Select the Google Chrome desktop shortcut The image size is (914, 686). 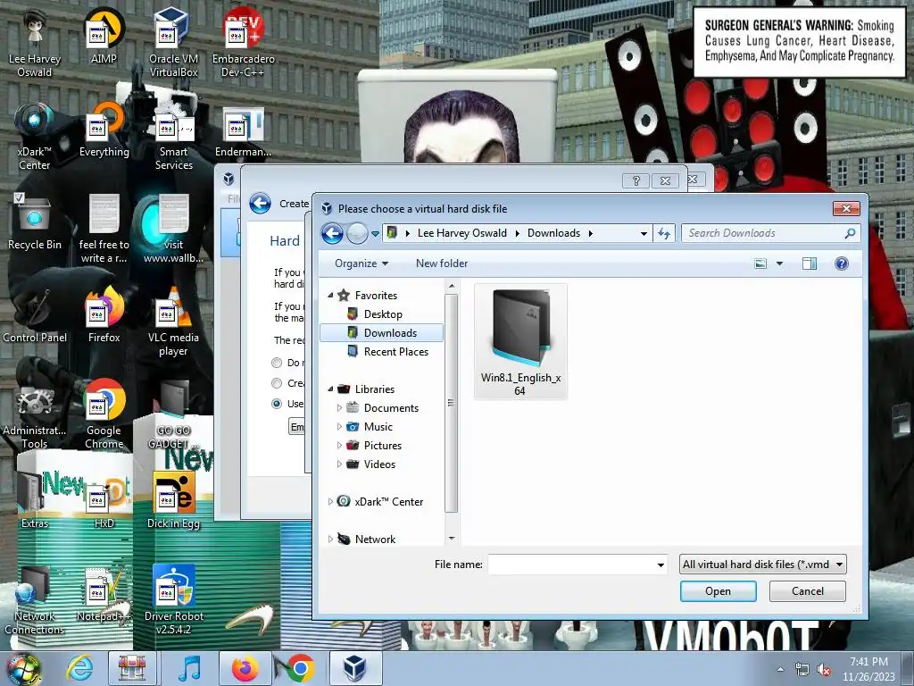pos(104,414)
